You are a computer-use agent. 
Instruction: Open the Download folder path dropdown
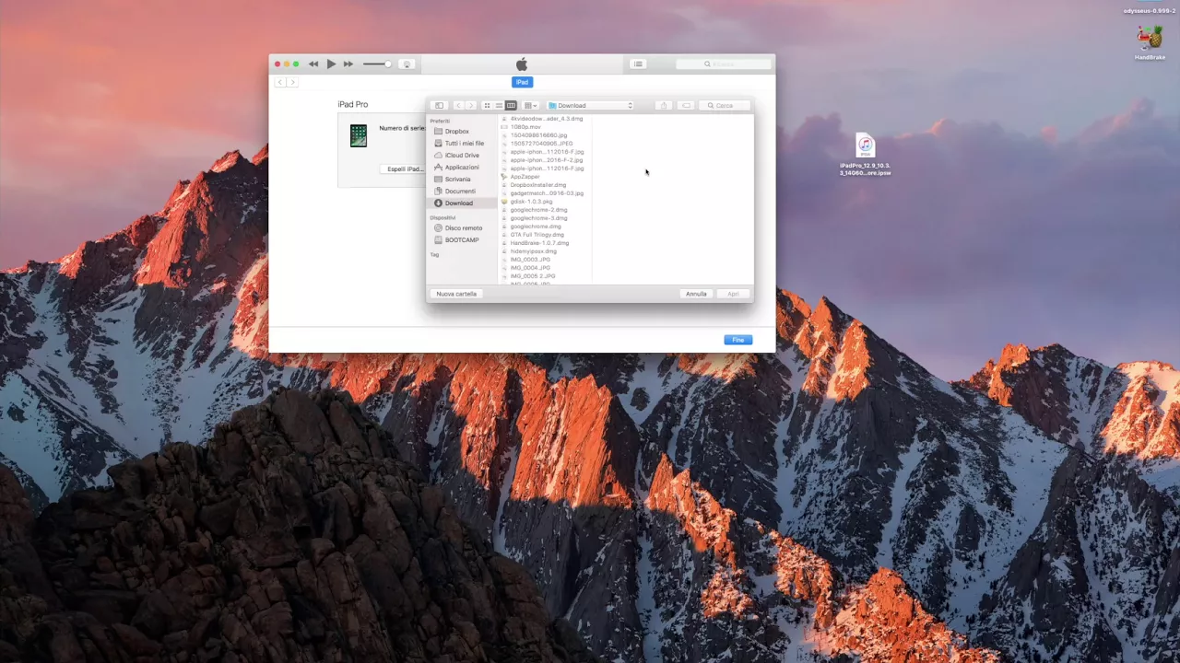590,105
